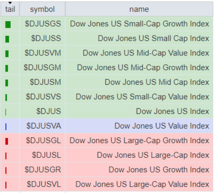This screenshot has height=193, width=214.
Task: Select the Dow Jones US Index row
Action: [172, 111]
